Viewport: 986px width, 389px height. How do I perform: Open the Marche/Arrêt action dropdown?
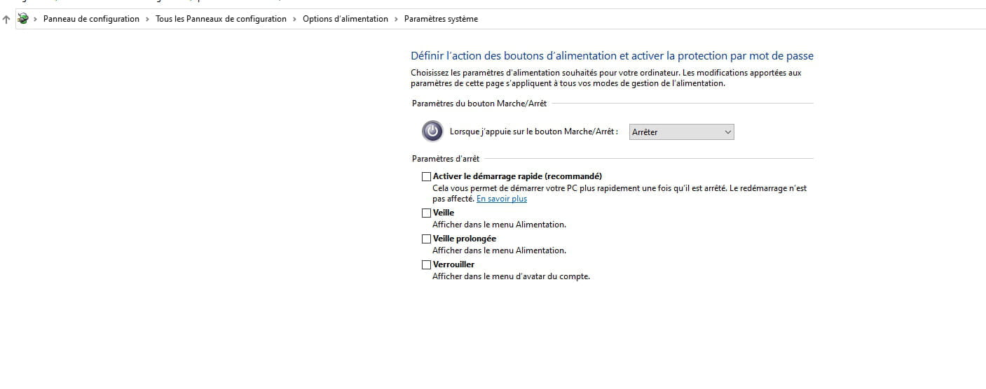(x=681, y=132)
